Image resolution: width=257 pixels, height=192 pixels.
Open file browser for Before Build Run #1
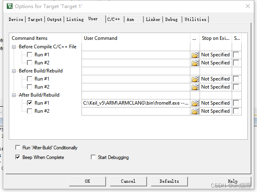point(195,79)
